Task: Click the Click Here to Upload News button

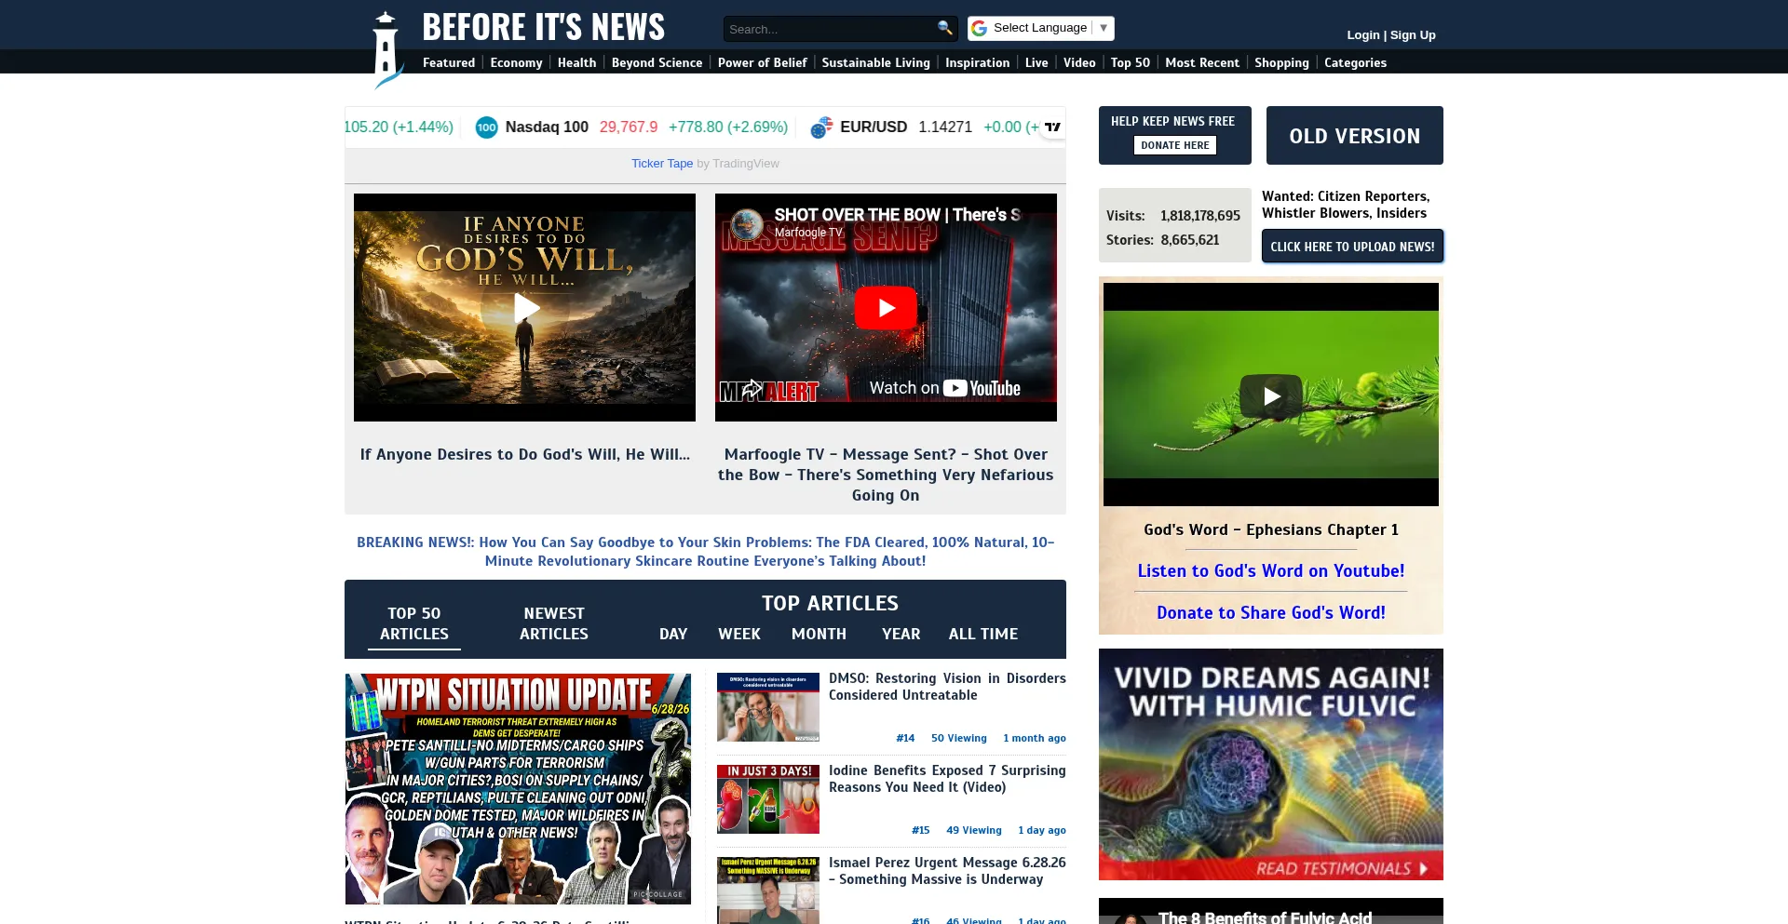Action: tap(1352, 247)
